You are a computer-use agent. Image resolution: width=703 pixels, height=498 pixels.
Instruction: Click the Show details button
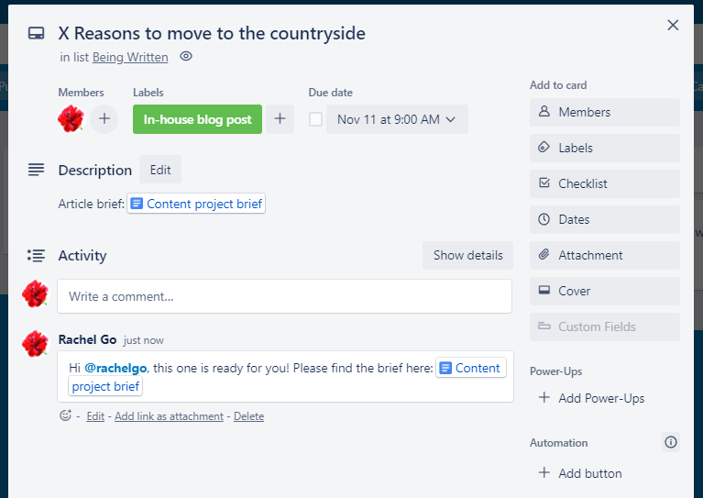[x=467, y=255]
